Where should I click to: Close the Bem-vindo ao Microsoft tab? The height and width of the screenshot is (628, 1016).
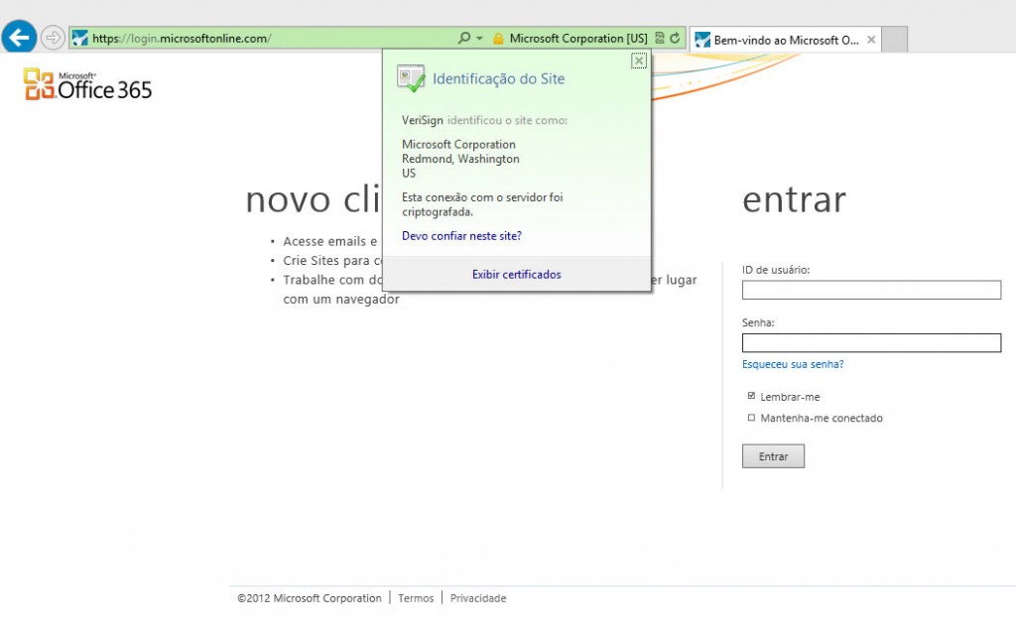(x=871, y=40)
